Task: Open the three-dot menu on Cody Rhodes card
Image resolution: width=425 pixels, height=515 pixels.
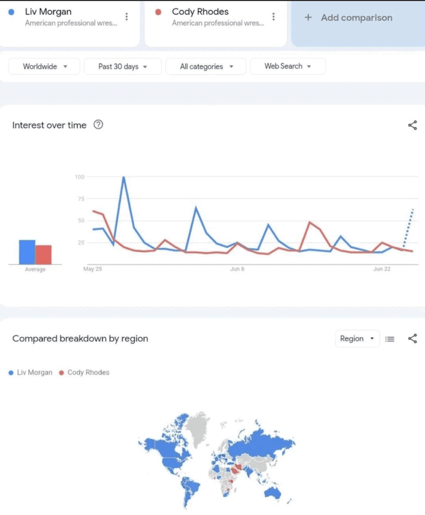Action: click(273, 16)
